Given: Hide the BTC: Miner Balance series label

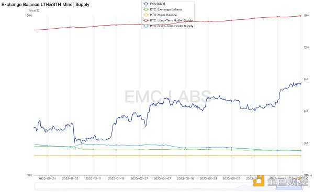Looking at the screenshot, I should point(163,15).
